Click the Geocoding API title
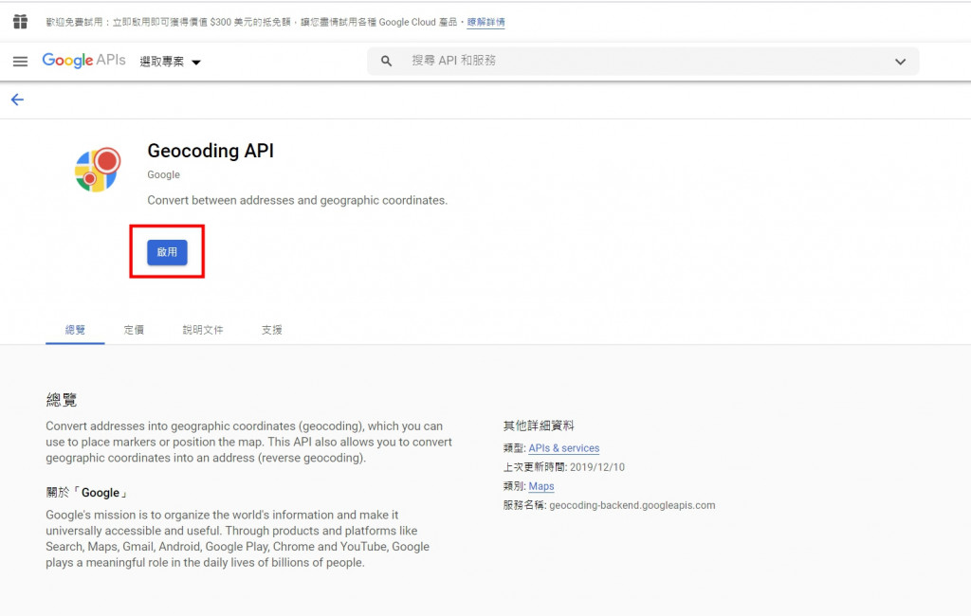The width and height of the screenshot is (971, 616). click(211, 151)
